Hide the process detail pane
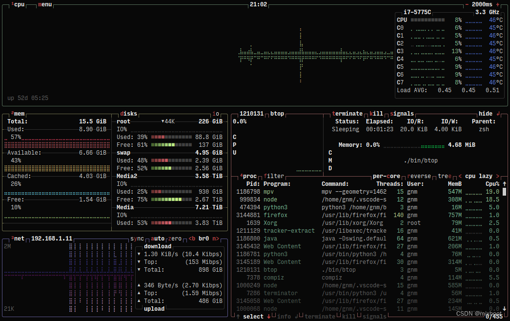Screen dimensions: 510x321 tap(485, 114)
